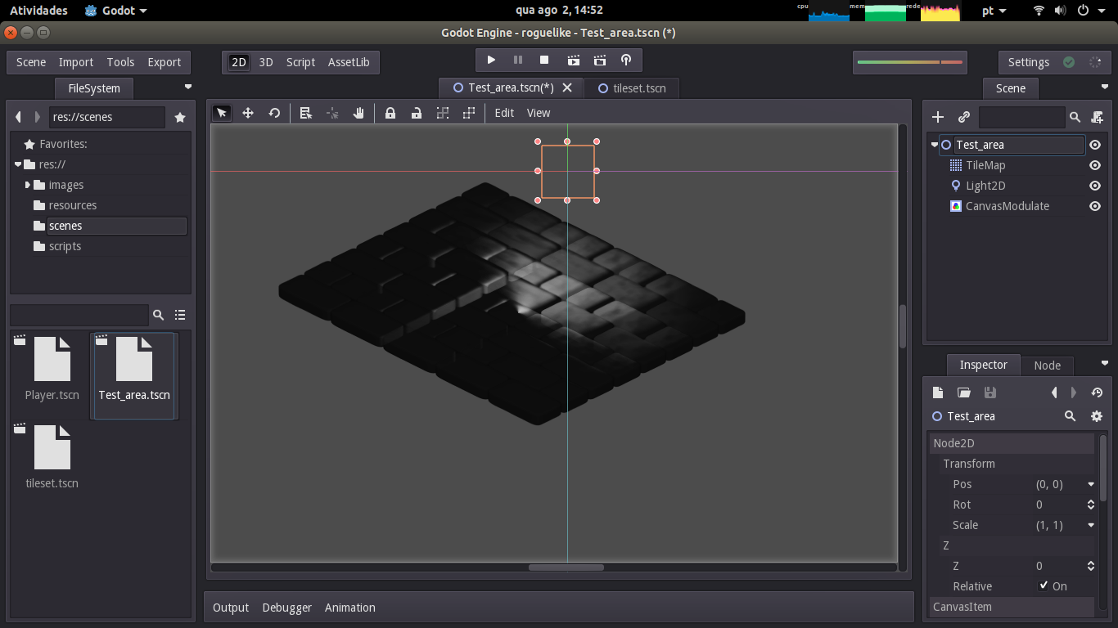Activate the Pan mode hand icon
The width and height of the screenshot is (1118, 628).
358,113
